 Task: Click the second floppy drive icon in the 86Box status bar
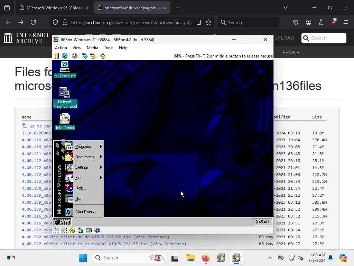pyautogui.click(x=64, y=230)
